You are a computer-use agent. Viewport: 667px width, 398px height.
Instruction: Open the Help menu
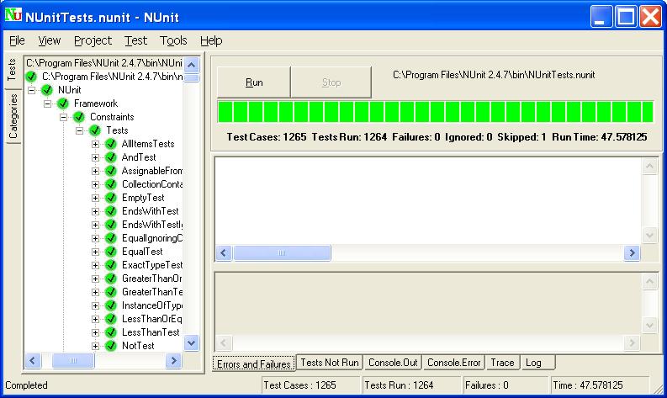point(211,40)
